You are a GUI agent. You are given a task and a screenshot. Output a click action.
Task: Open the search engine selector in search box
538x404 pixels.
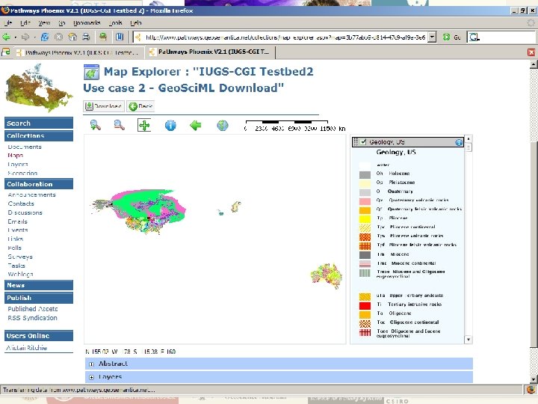(x=474, y=37)
